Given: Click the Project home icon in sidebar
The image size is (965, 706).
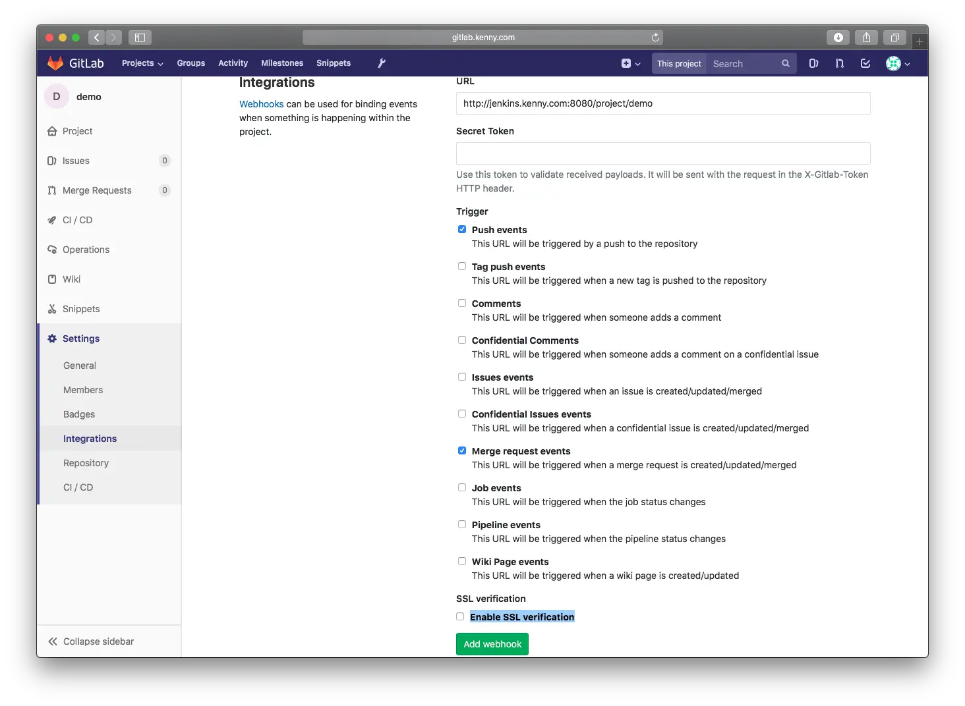Looking at the screenshot, I should pyautogui.click(x=52, y=131).
